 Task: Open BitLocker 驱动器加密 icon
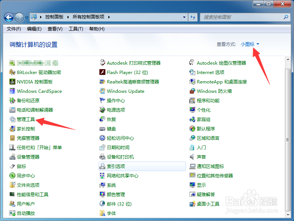point(12,72)
